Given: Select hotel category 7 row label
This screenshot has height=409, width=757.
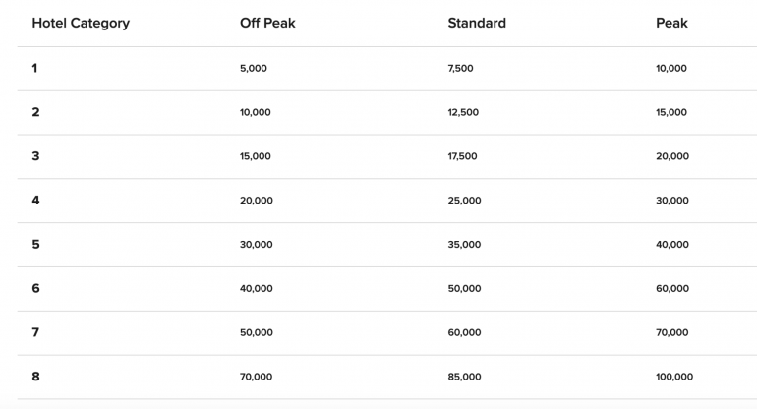Looking at the screenshot, I should (35, 332).
